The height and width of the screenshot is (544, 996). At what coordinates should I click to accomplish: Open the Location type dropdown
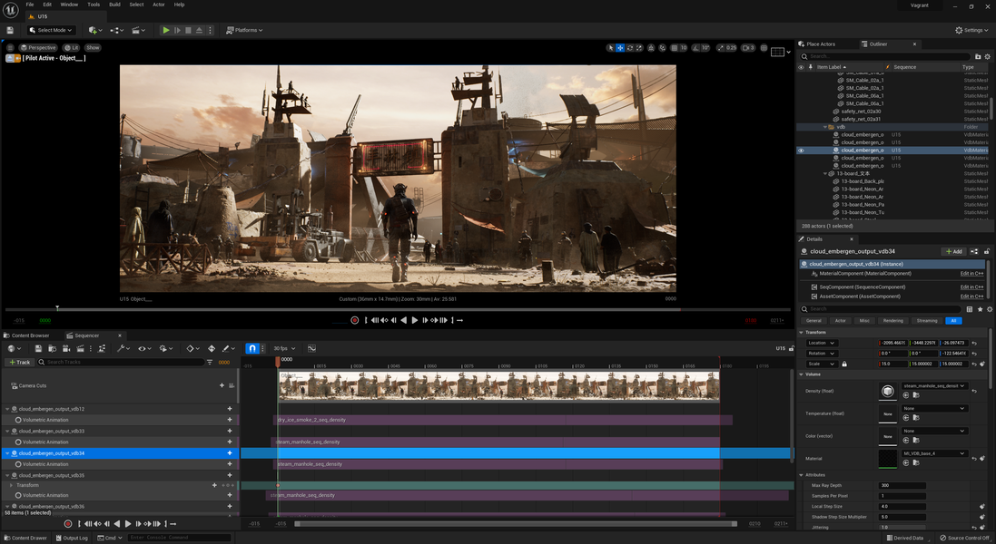click(822, 343)
